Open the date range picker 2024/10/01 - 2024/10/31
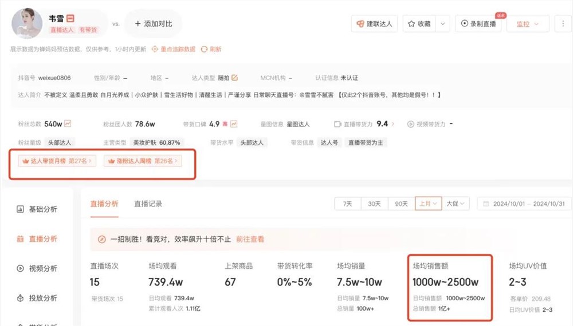 [x=524, y=204]
